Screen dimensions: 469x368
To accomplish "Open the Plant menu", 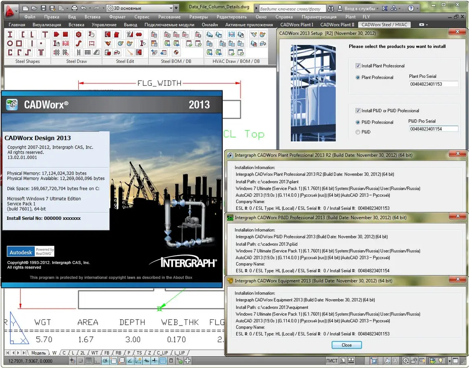I will pyautogui.click(x=350, y=17).
